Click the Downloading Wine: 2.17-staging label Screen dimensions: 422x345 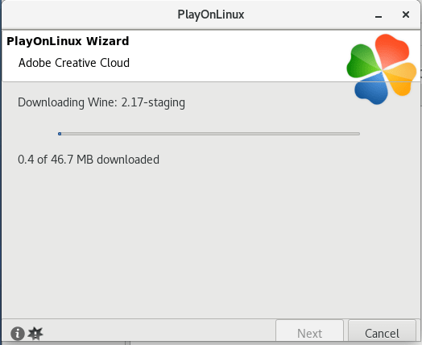101,102
